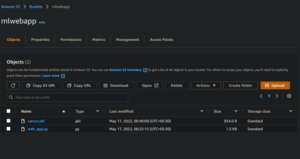Switch to the Metrics tab
300x159 pixels.
pyautogui.click(x=99, y=40)
